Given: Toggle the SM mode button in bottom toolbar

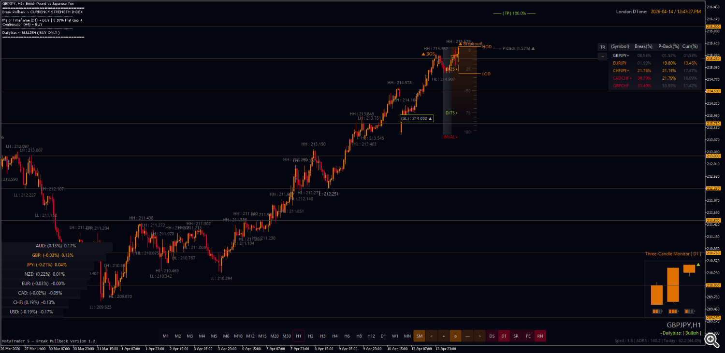Looking at the screenshot, I should [419, 336].
